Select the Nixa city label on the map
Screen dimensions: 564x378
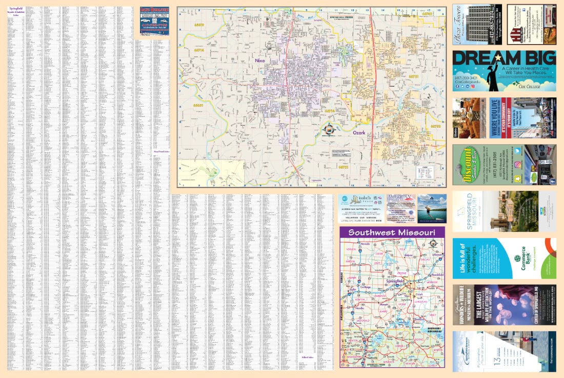[x=260, y=61]
